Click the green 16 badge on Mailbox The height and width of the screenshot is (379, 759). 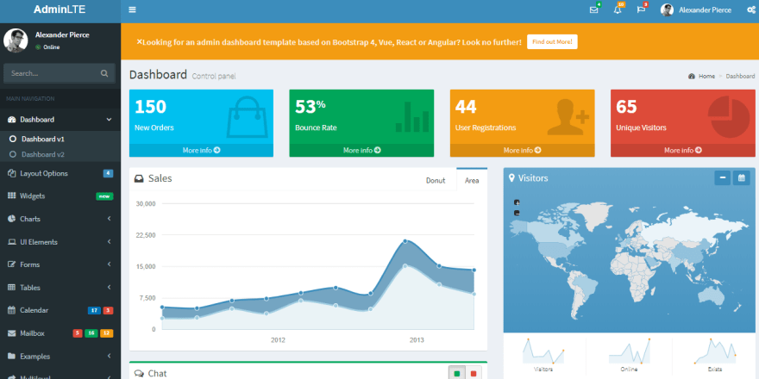[x=91, y=333]
